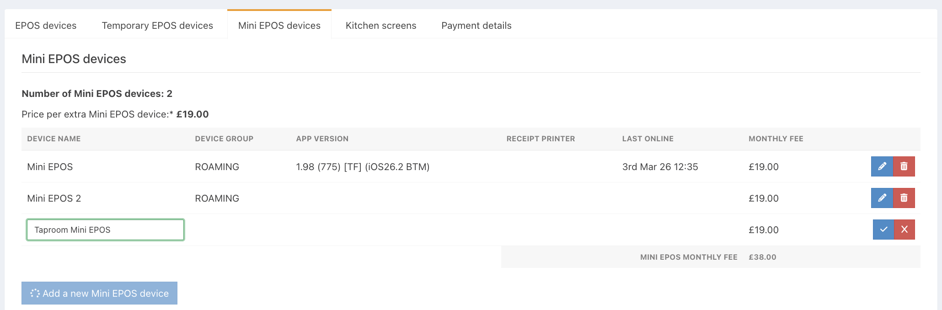942x310 pixels.
Task: Open the Payment details tab
Action: (476, 26)
